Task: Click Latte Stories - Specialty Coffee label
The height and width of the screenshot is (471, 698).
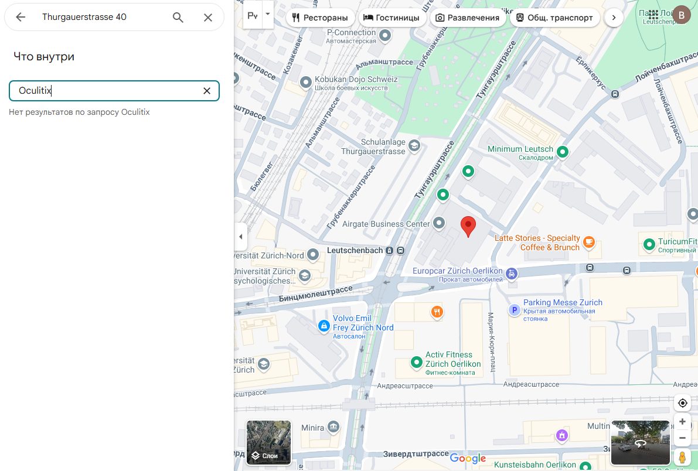Action: tap(537, 243)
